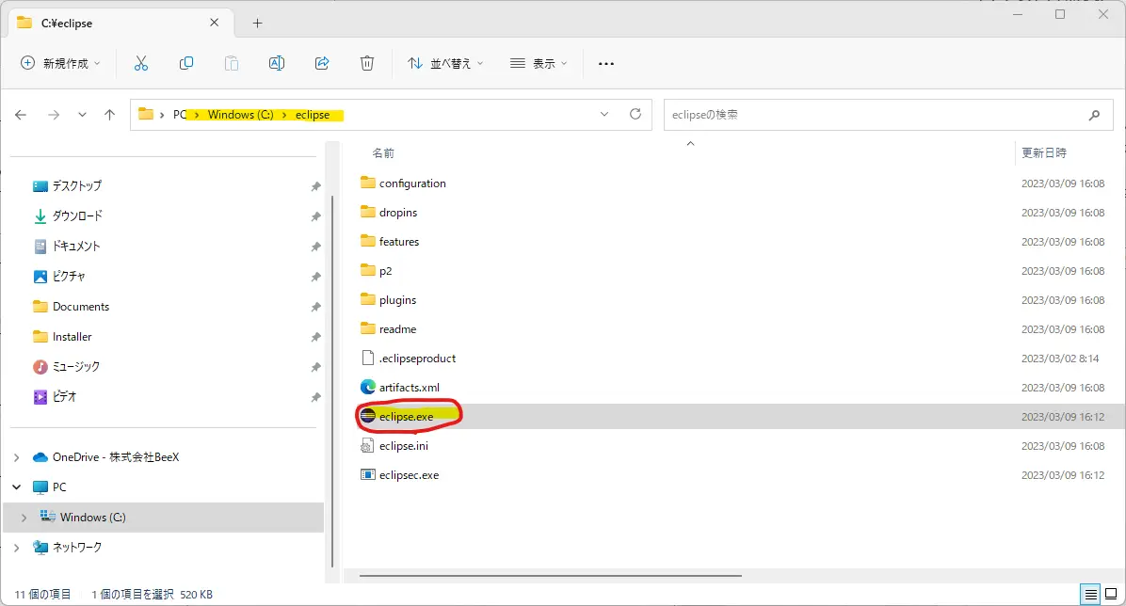Viewport: 1126px width, 606px height.
Task: Click the Rename icon in toolbar
Action: pos(277,63)
